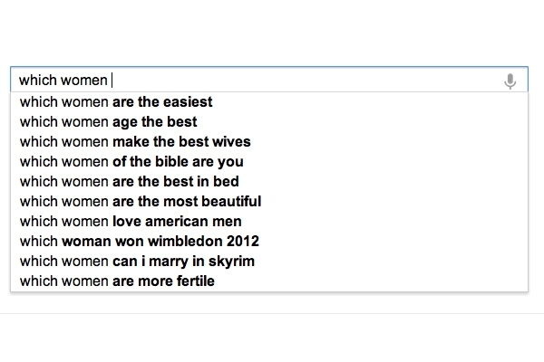544x362 pixels.
Task: Choose 'which women are the best in bed'
Action: point(269,182)
